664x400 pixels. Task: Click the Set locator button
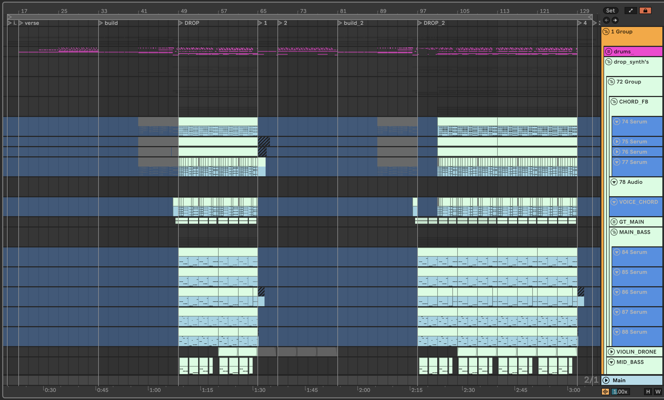pyautogui.click(x=610, y=11)
